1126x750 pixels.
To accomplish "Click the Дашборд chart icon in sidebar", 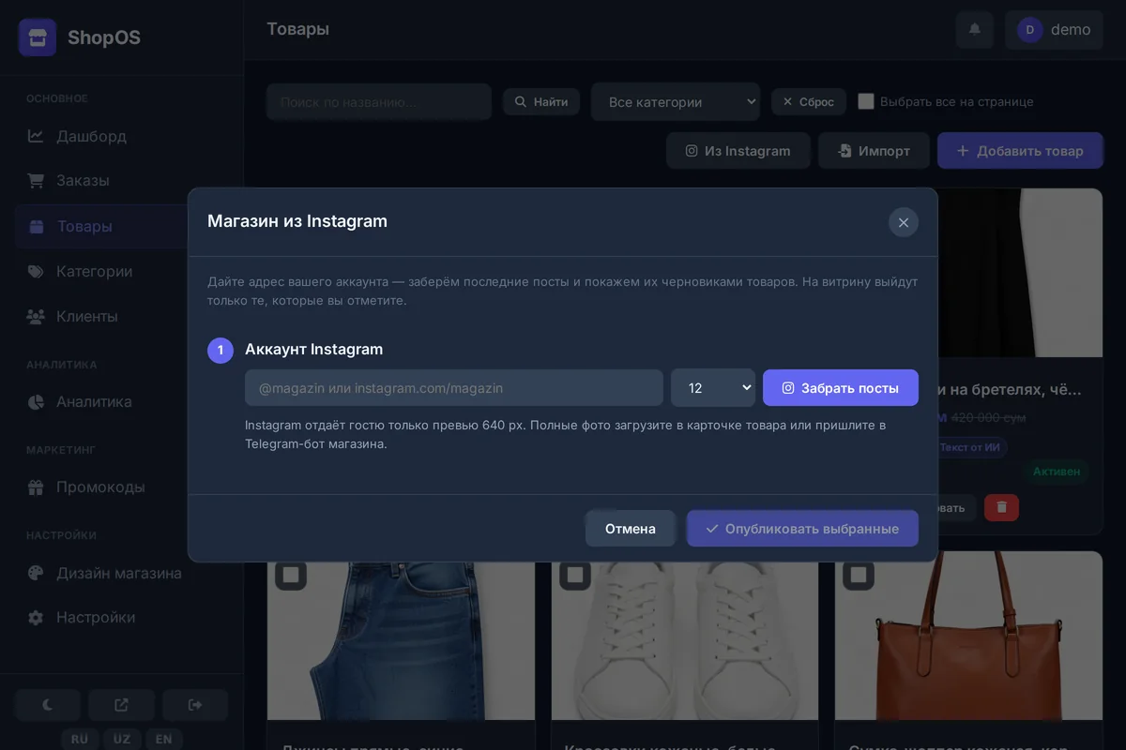I will pyautogui.click(x=36, y=136).
